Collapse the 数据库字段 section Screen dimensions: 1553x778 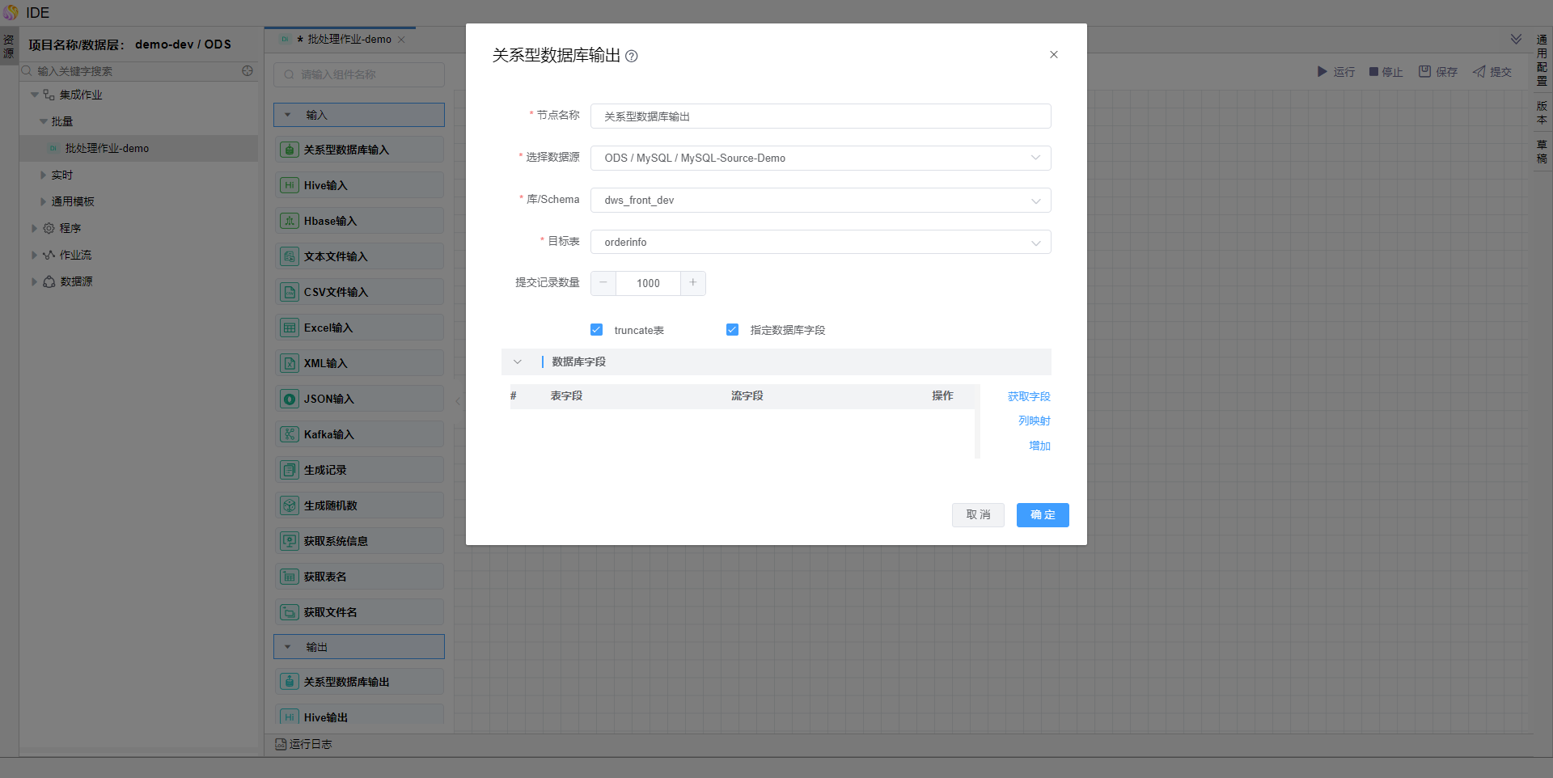[x=518, y=362]
